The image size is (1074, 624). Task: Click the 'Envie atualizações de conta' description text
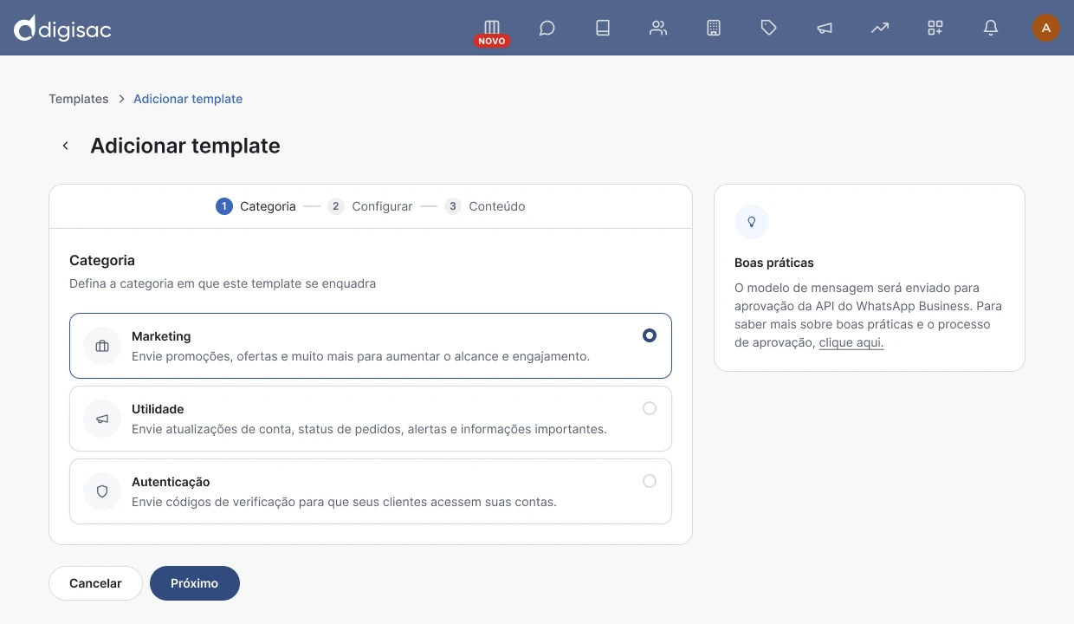coord(369,429)
